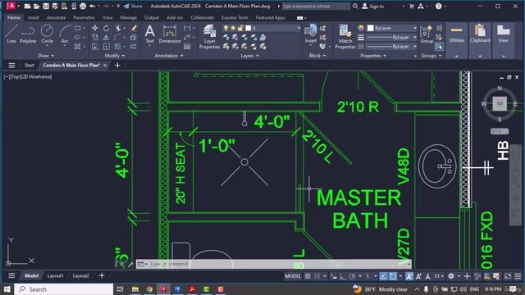Click the white layer color swatch

coord(248,28)
